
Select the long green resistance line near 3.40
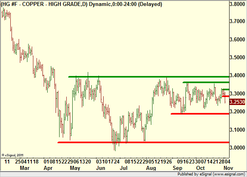[149, 77]
